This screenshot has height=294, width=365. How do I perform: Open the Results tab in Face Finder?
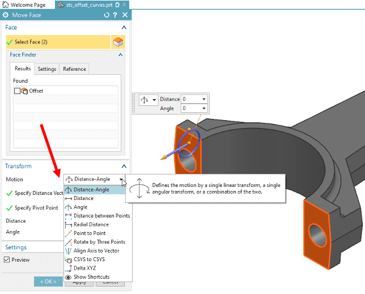click(x=23, y=69)
